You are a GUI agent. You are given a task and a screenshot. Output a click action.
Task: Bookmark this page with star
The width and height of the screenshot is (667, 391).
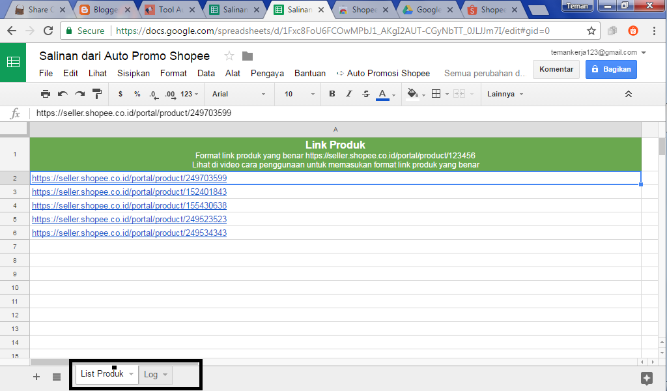[591, 31]
